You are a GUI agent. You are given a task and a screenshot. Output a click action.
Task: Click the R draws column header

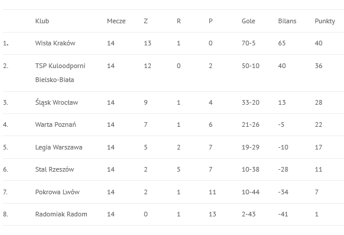coord(178,21)
